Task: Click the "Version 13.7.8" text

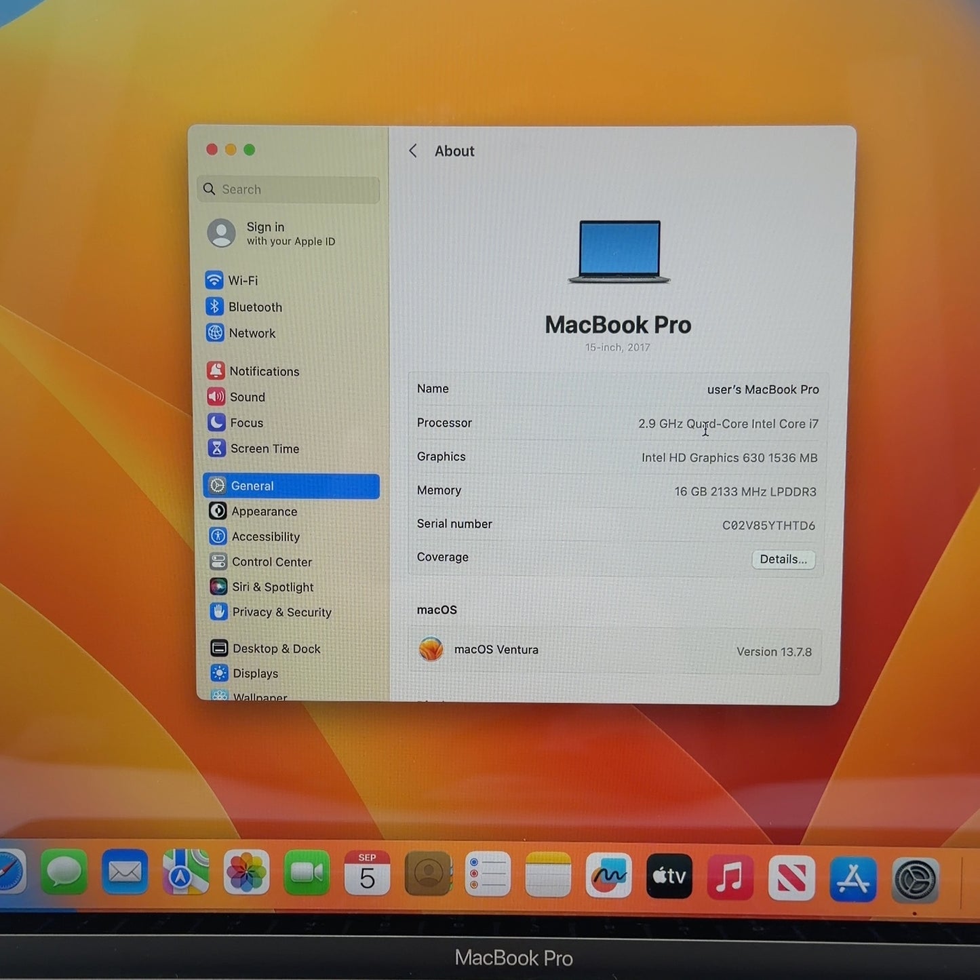Action: [774, 652]
